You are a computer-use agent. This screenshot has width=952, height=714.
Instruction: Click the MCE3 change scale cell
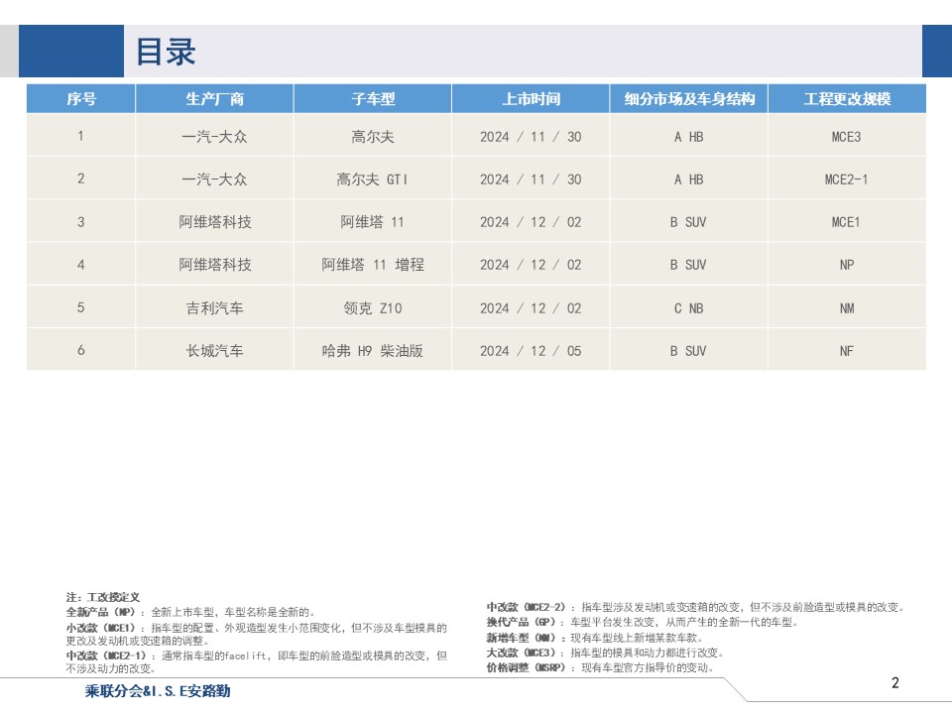(847, 137)
